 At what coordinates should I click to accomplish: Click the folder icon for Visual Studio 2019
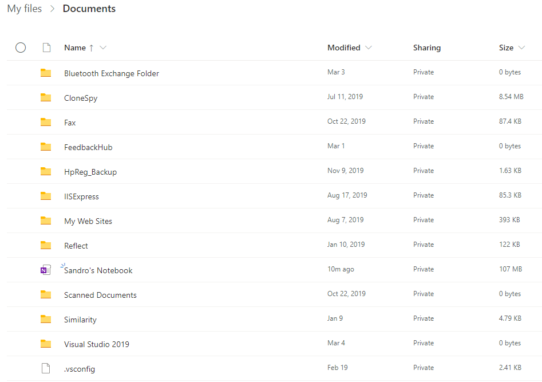click(x=46, y=343)
